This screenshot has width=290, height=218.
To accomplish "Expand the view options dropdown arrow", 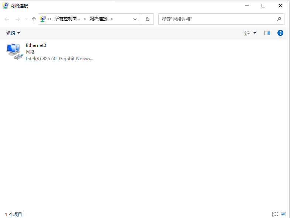I will coord(255,33).
